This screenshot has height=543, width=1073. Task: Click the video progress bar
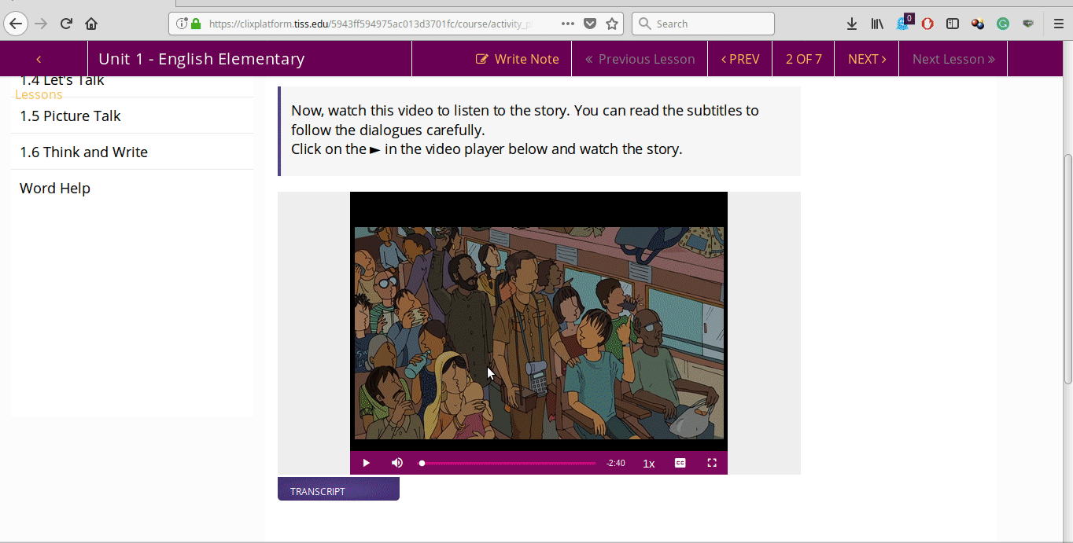click(508, 464)
